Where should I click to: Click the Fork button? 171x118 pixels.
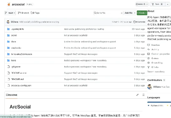[157, 4]
